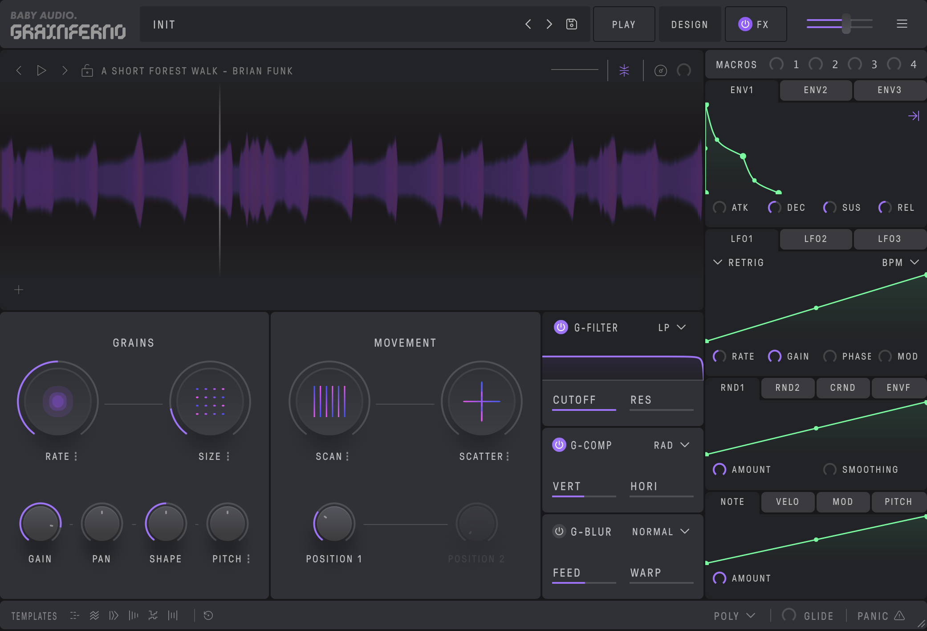Click the sample lock icon
Screen dimensions: 927x631
87,71
